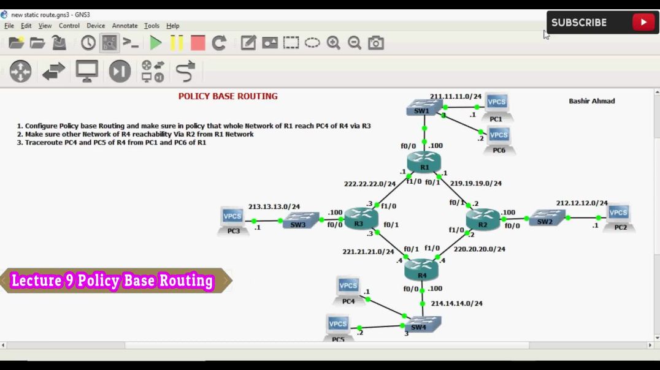The width and height of the screenshot is (660, 370).
Task: Select router R1 in topology
Action: tap(424, 162)
